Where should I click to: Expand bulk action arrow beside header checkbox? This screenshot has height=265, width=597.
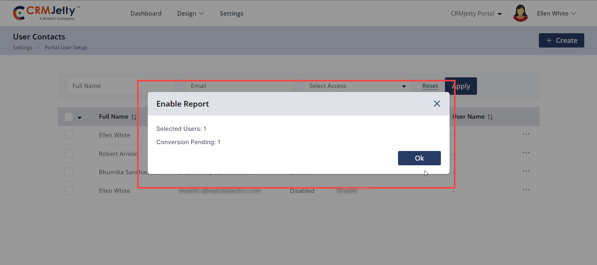tap(80, 118)
